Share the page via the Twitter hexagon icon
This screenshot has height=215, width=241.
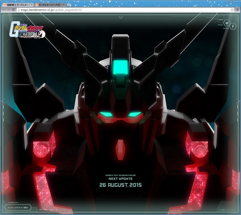point(227,23)
